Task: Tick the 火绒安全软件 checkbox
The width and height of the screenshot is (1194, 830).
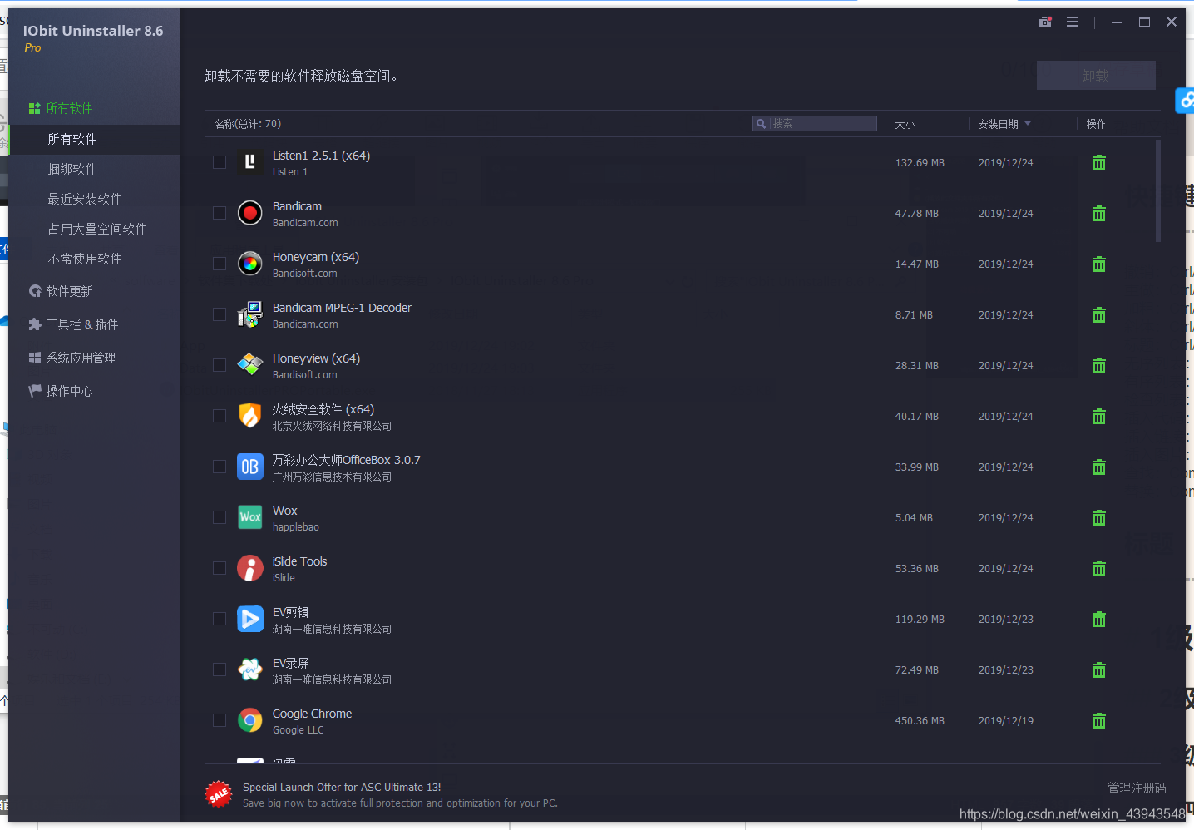Action: tap(220, 416)
